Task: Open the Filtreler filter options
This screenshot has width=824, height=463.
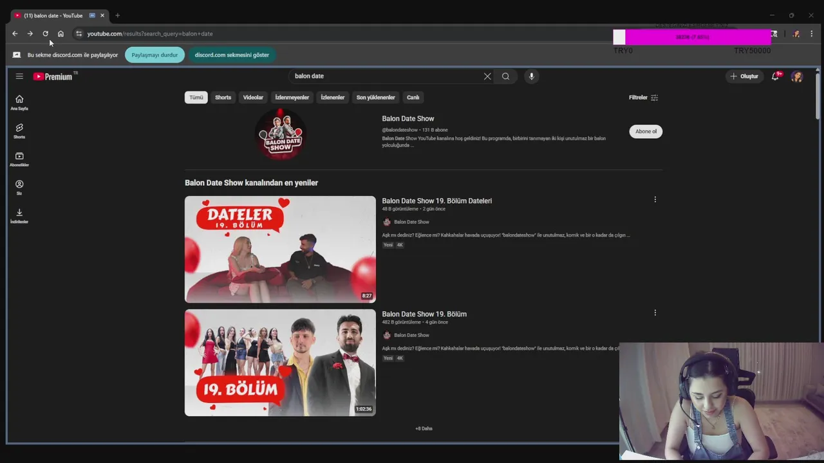Action: pyautogui.click(x=643, y=98)
